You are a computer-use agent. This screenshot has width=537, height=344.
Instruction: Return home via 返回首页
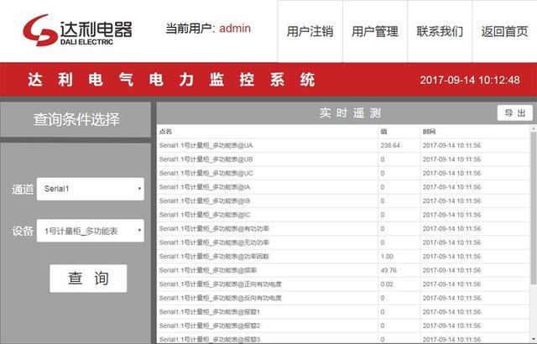504,31
